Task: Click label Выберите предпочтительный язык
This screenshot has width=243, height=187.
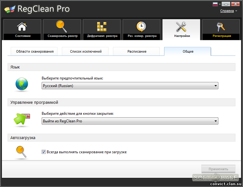Action: [72, 78]
